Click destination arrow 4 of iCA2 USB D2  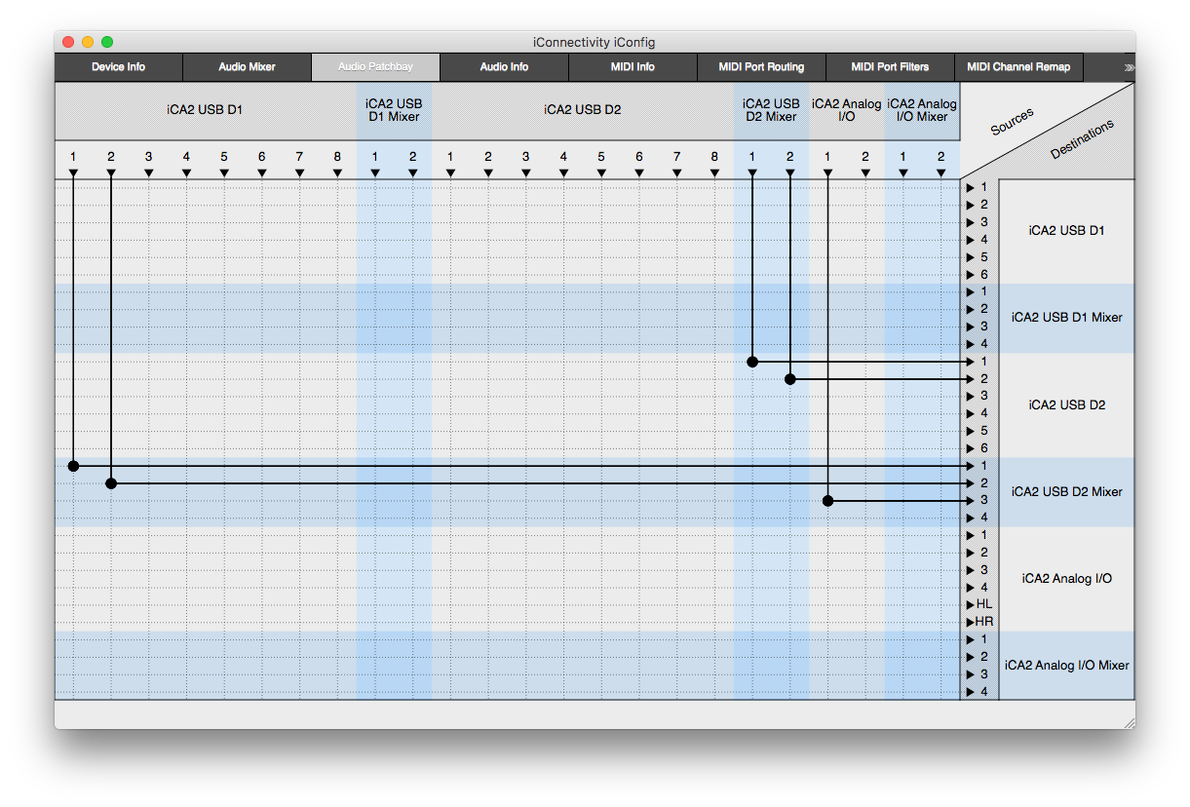(971, 413)
